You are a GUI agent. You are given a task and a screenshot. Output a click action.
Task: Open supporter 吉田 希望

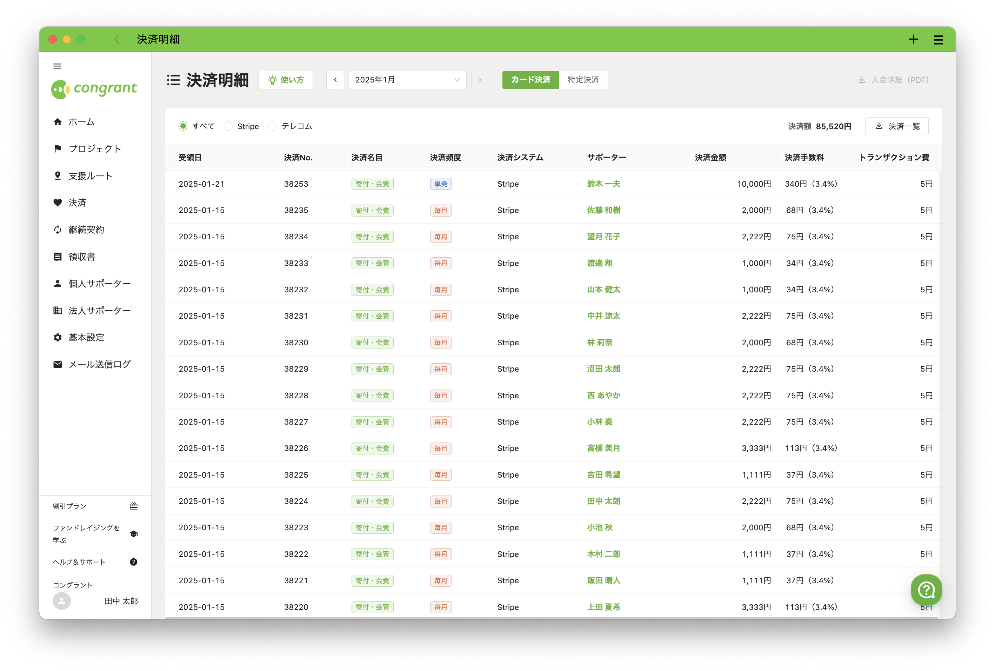[603, 475]
